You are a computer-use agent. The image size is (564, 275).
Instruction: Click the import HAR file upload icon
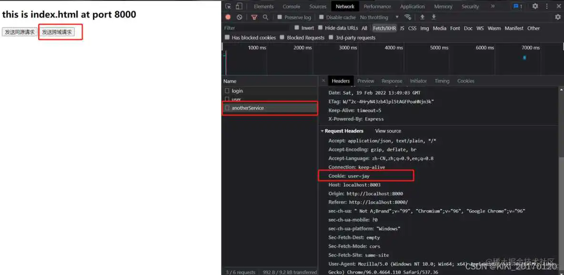422,17
